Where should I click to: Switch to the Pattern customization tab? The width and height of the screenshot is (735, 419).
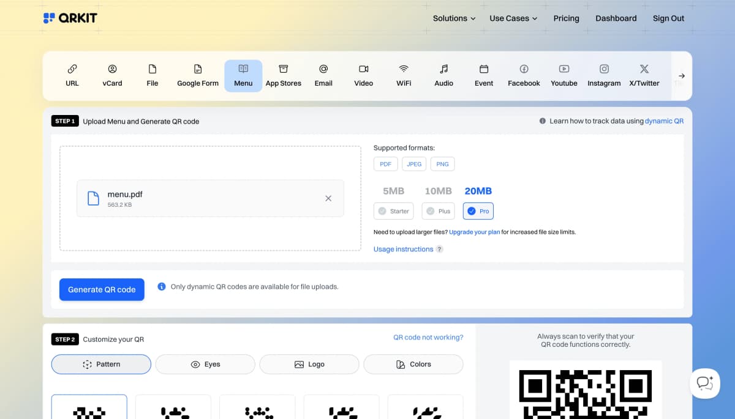tap(101, 364)
